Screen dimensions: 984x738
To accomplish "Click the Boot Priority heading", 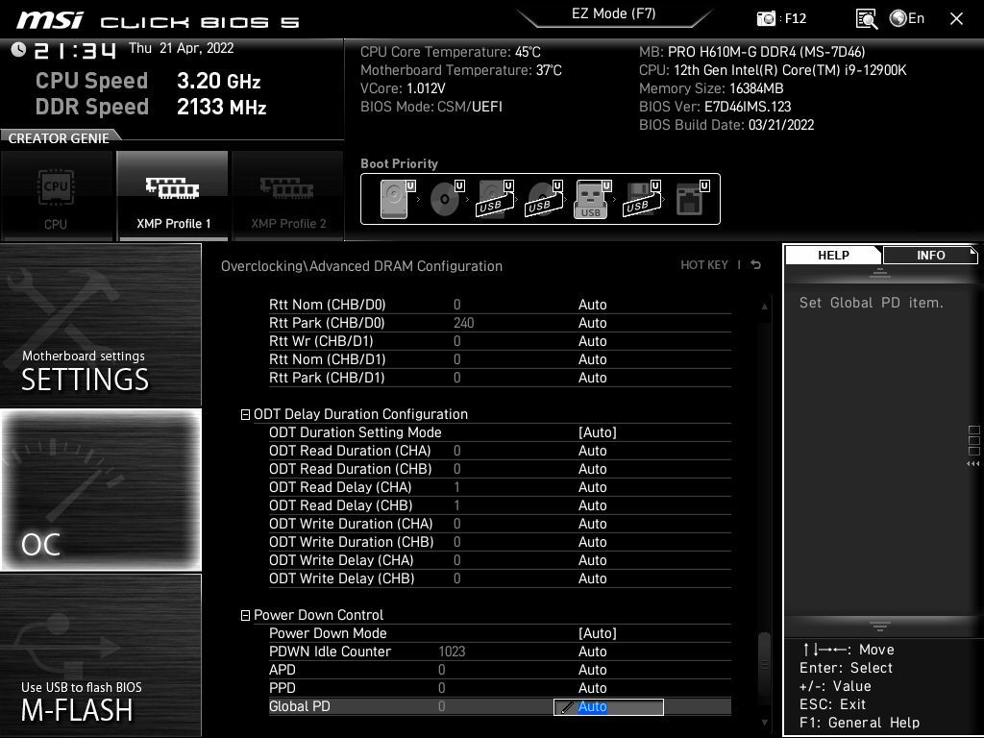I will click(x=399, y=163).
